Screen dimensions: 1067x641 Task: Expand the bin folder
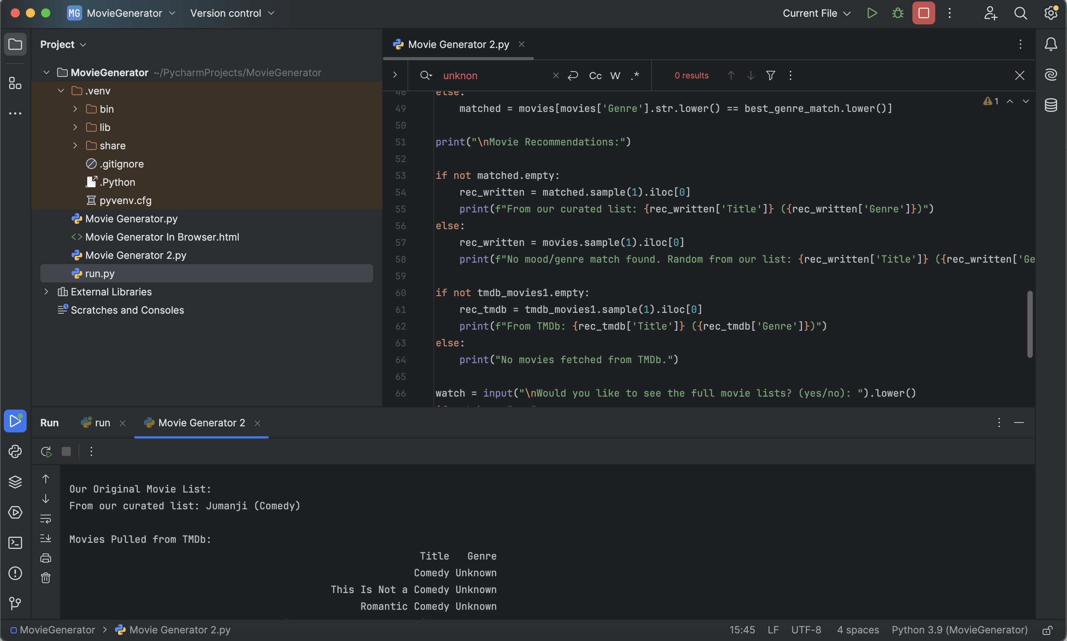coord(75,109)
